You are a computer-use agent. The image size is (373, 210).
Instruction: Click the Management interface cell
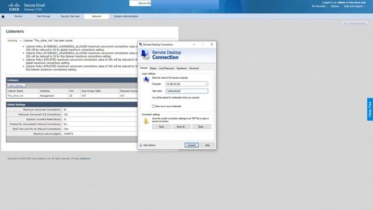point(47,96)
